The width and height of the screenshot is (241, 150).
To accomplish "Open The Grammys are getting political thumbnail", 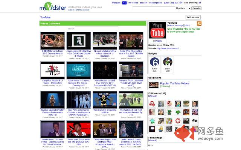I will (105, 100).
